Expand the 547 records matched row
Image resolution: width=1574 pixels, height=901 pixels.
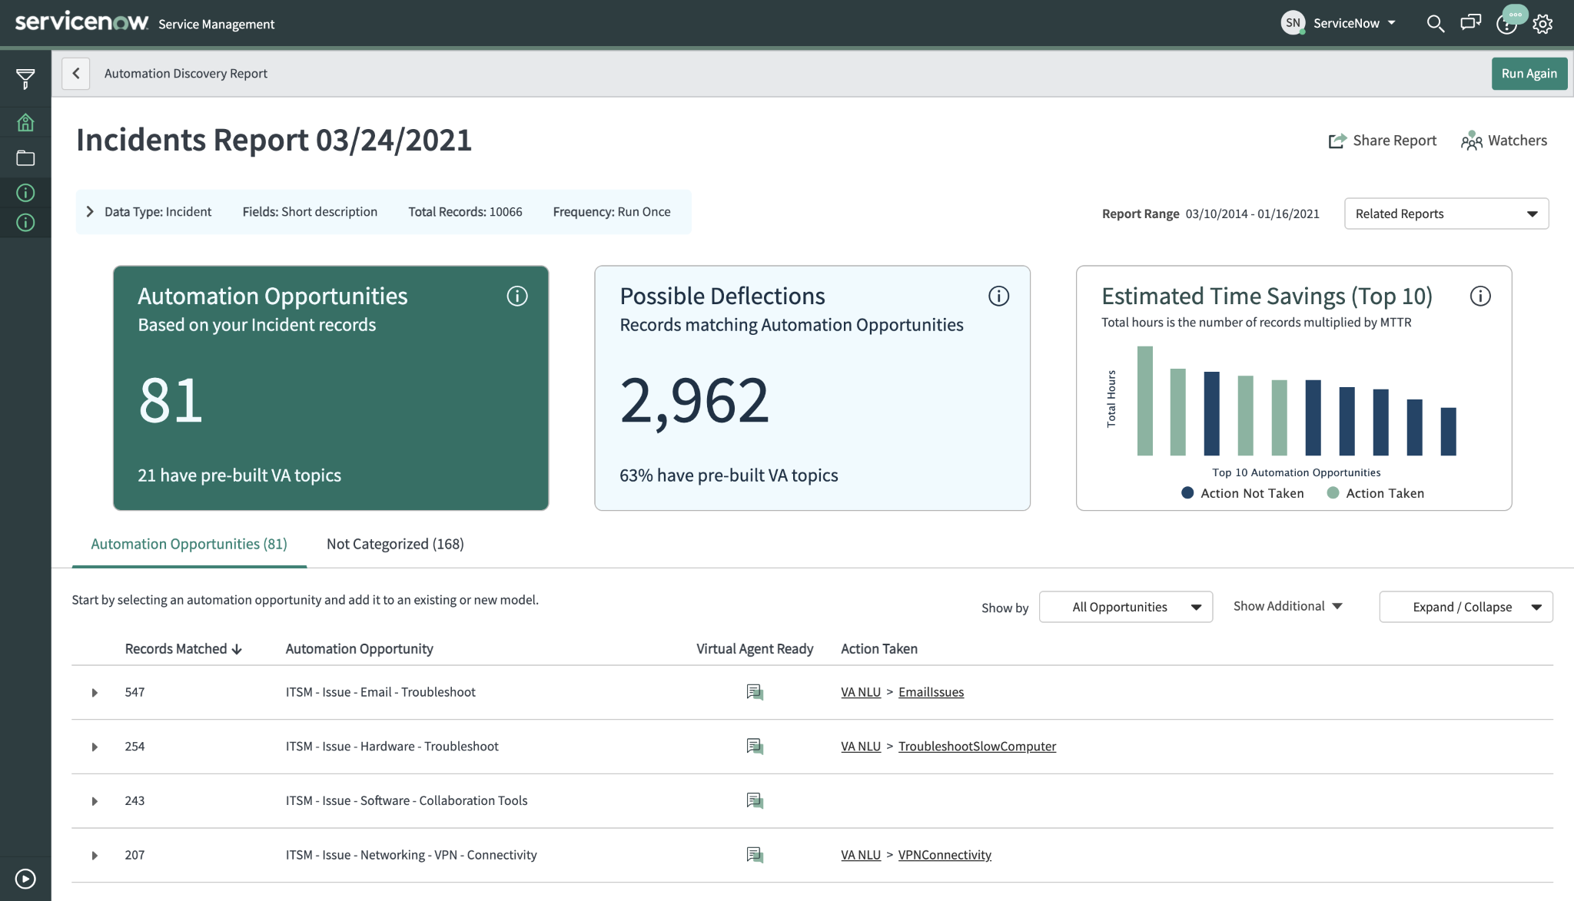[x=95, y=692]
